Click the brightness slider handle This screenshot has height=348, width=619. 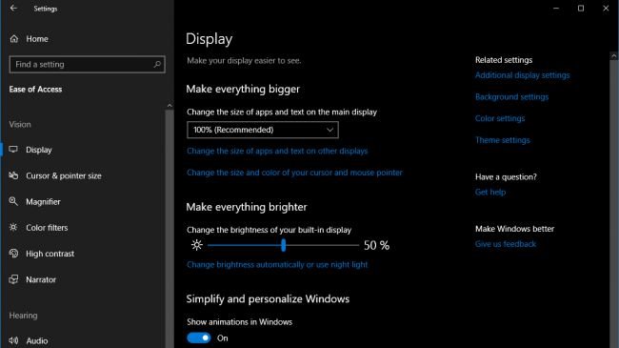point(283,245)
